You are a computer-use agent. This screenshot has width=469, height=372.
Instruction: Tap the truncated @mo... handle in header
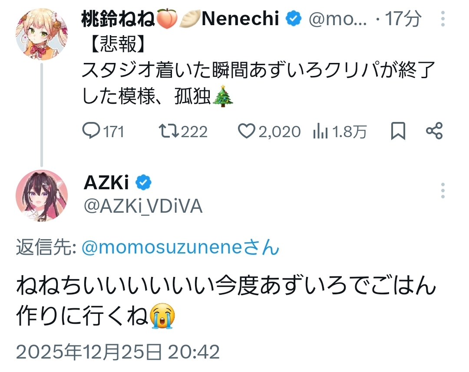[338, 19]
